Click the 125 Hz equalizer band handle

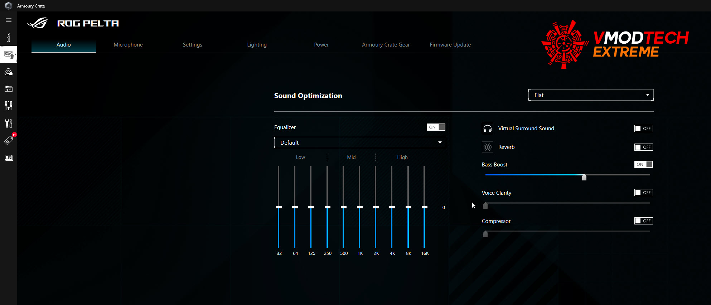(311, 207)
